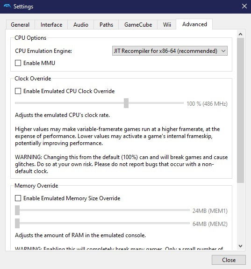Close the Settings window with X icon
The height and width of the screenshot is (269, 251).
click(x=244, y=7)
